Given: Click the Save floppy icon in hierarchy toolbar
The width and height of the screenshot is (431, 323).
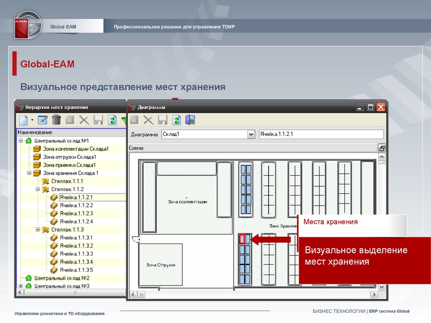Looking at the screenshot, I should pyautogui.click(x=98, y=120).
